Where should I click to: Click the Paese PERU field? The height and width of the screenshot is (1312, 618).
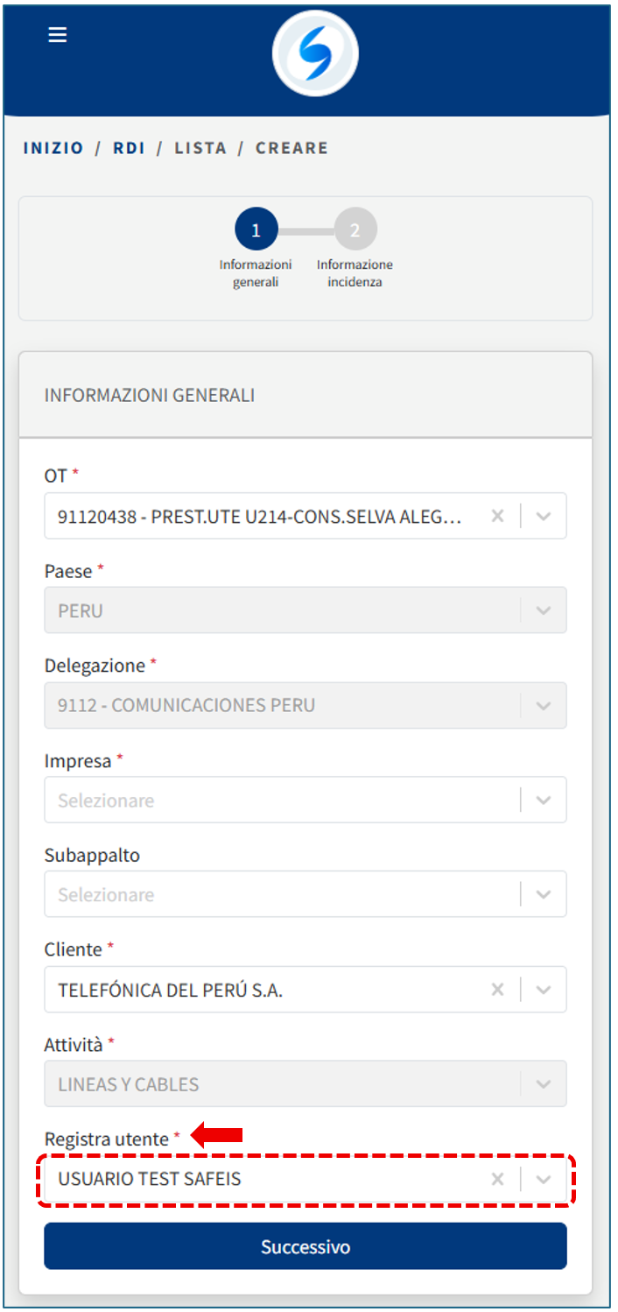coord(280,610)
